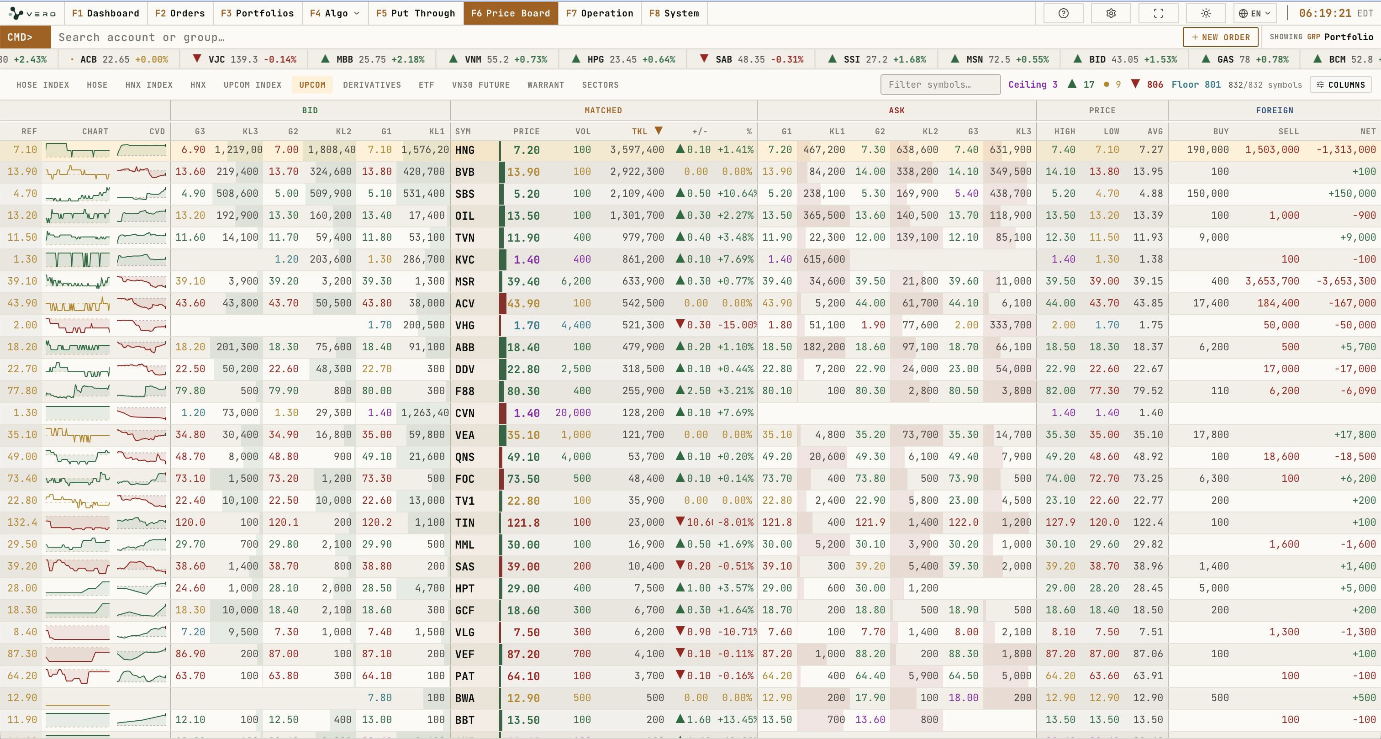This screenshot has height=739, width=1381.
Task: Click the KVC bid G1 price 1.30
Action: tap(380, 259)
